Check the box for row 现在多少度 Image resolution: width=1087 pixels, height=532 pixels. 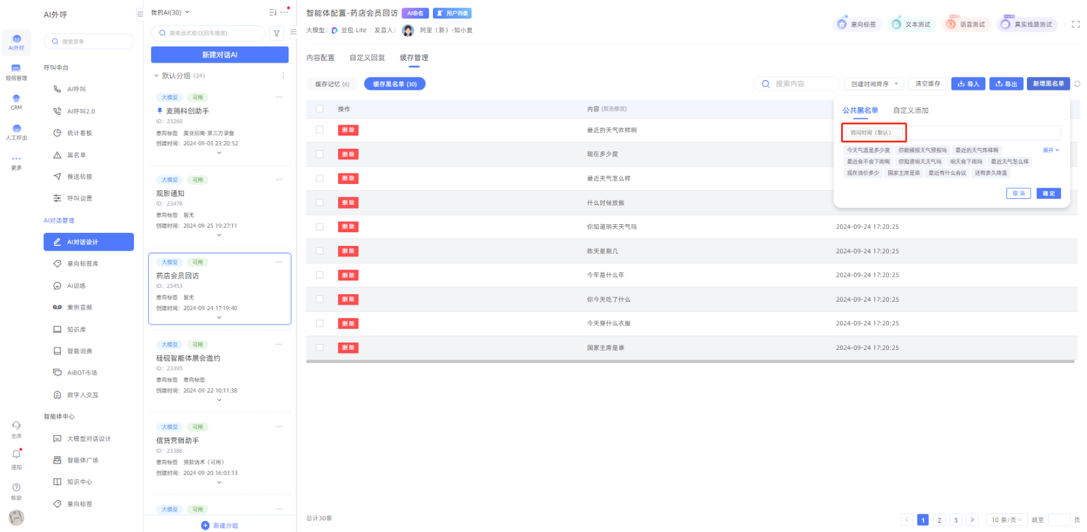[320, 154]
